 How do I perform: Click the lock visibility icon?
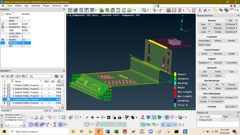click(120, 117)
